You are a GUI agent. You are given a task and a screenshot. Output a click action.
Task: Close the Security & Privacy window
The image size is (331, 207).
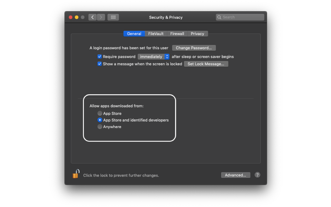coord(71,17)
